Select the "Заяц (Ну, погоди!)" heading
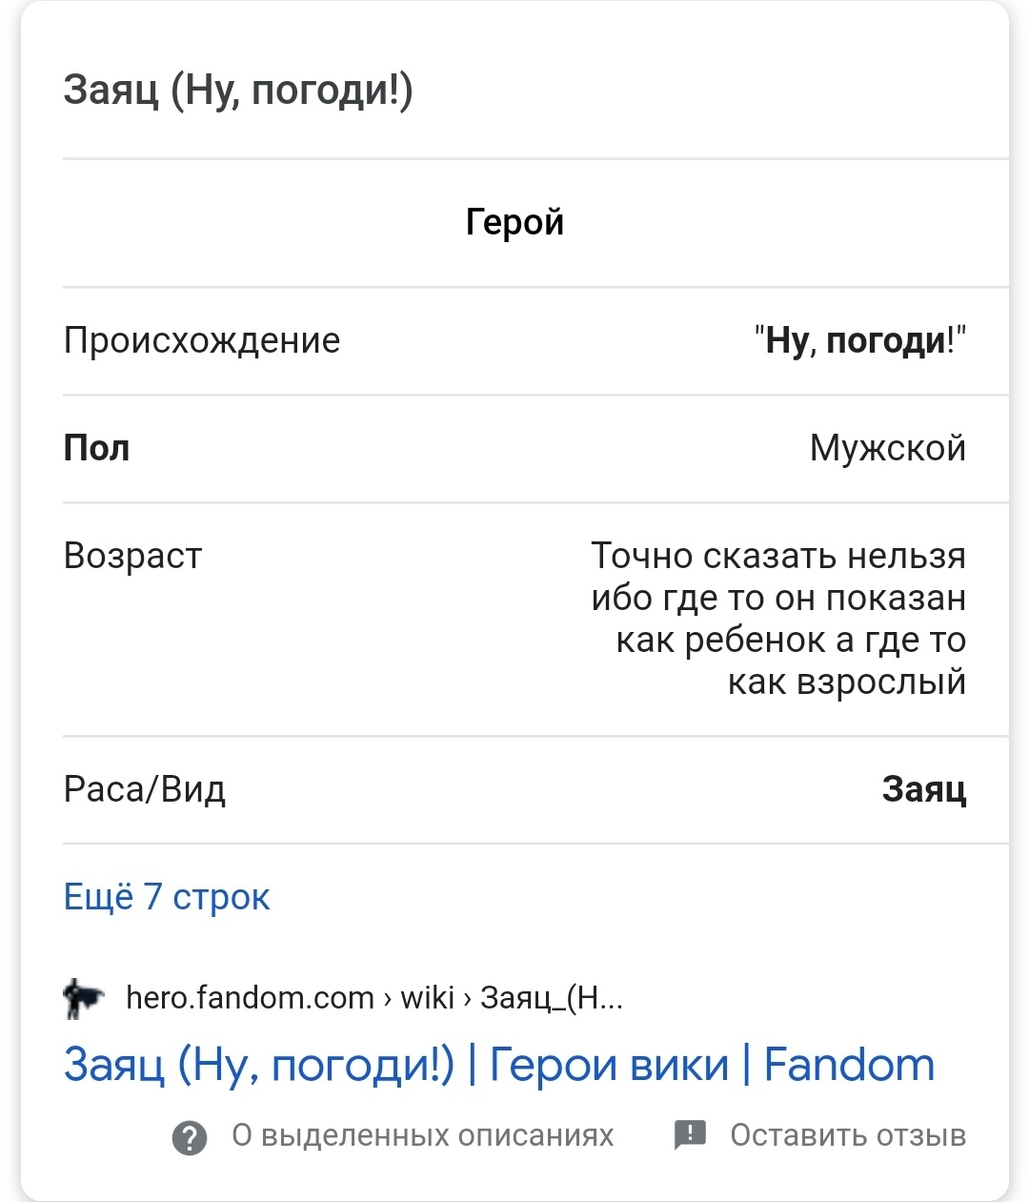 tap(238, 91)
